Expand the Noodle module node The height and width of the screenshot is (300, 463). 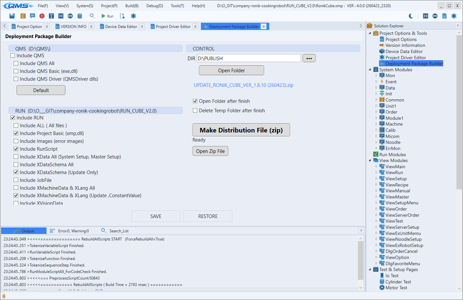click(376, 142)
